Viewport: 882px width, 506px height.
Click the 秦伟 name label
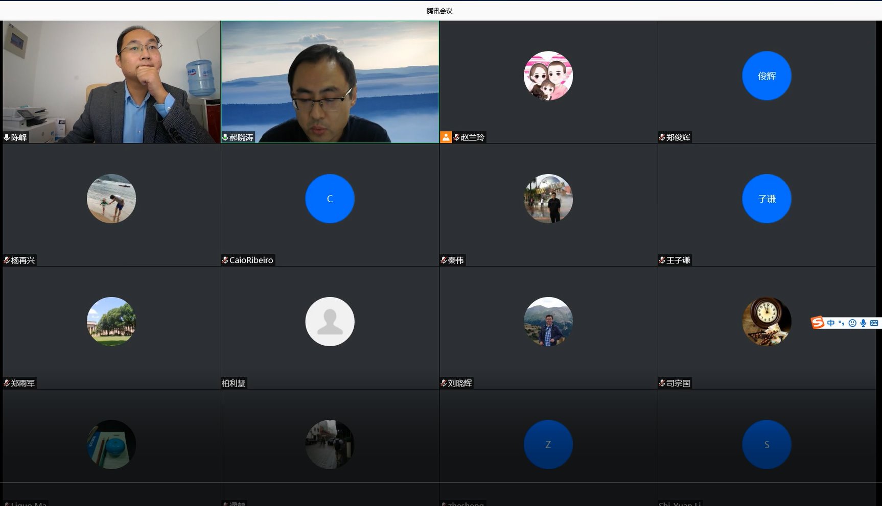tap(456, 260)
